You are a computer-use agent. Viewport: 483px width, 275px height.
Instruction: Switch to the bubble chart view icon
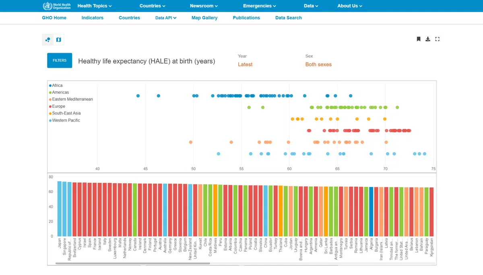pos(48,39)
